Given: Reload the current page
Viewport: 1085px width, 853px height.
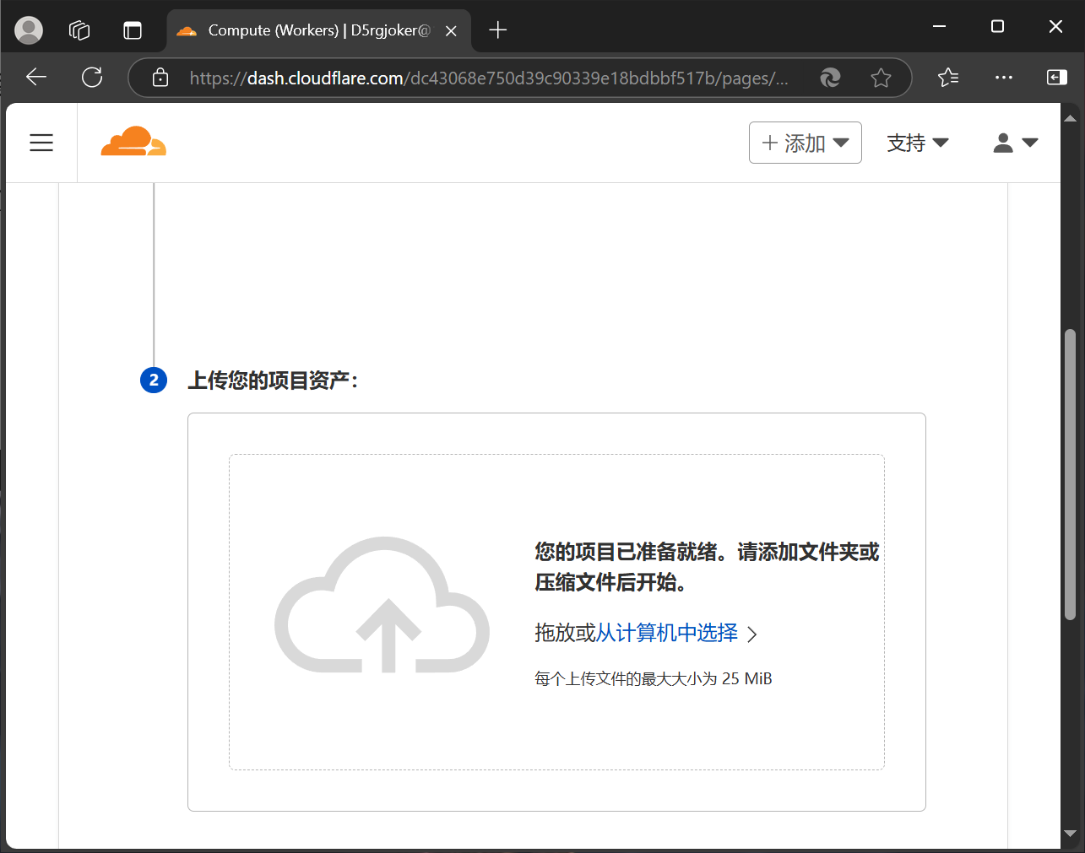Looking at the screenshot, I should [x=92, y=78].
